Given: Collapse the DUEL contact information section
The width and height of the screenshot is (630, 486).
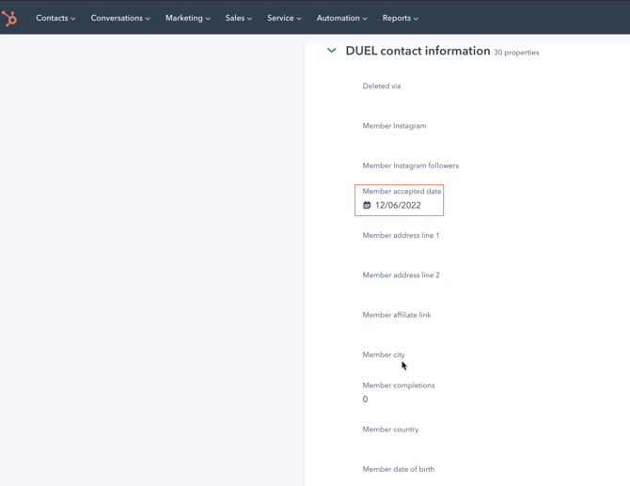Looking at the screenshot, I should [332, 51].
